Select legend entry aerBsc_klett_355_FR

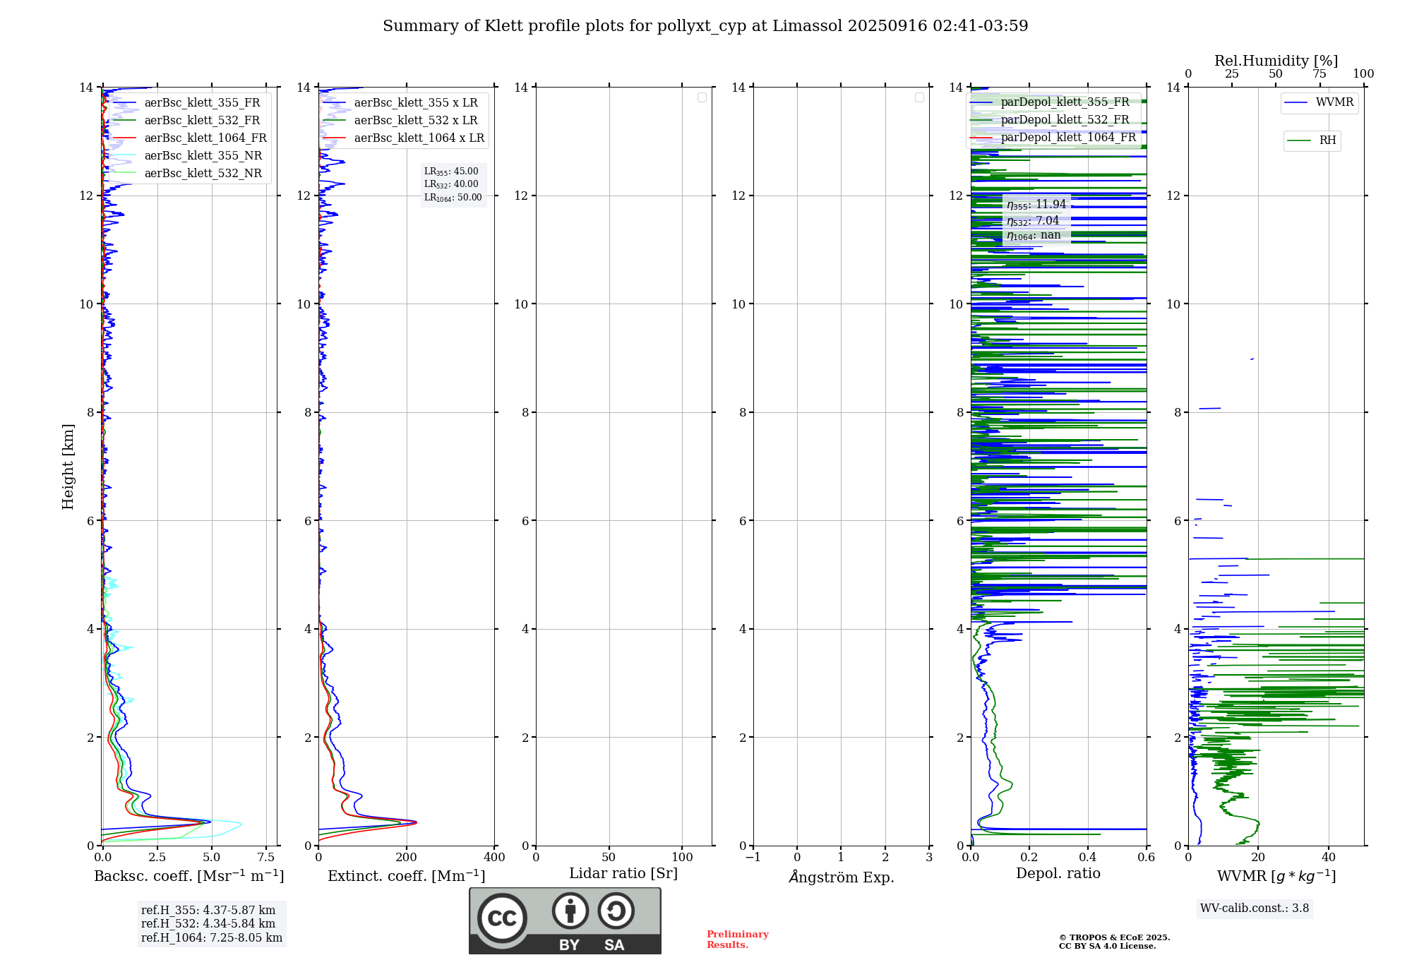186,103
